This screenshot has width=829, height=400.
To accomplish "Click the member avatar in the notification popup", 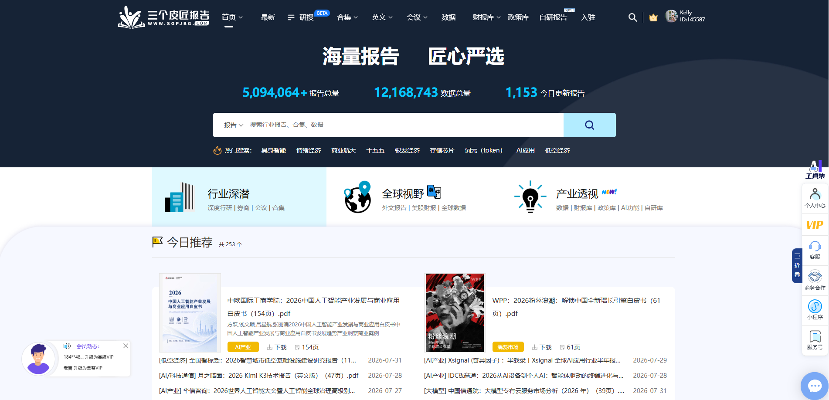I will coord(38,359).
